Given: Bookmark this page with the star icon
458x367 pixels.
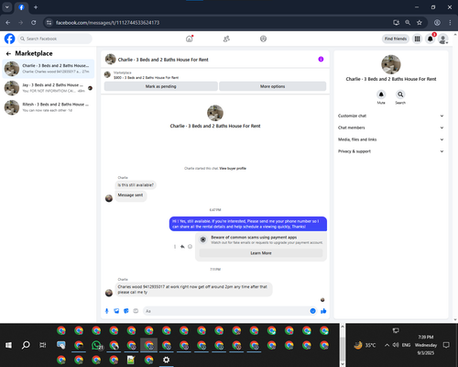Looking at the screenshot, I should tap(420, 23).
